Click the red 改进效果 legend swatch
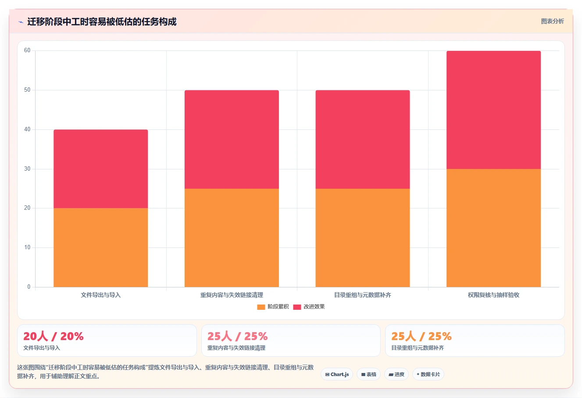The width and height of the screenshot is (582, 398). tap(297, 307)
